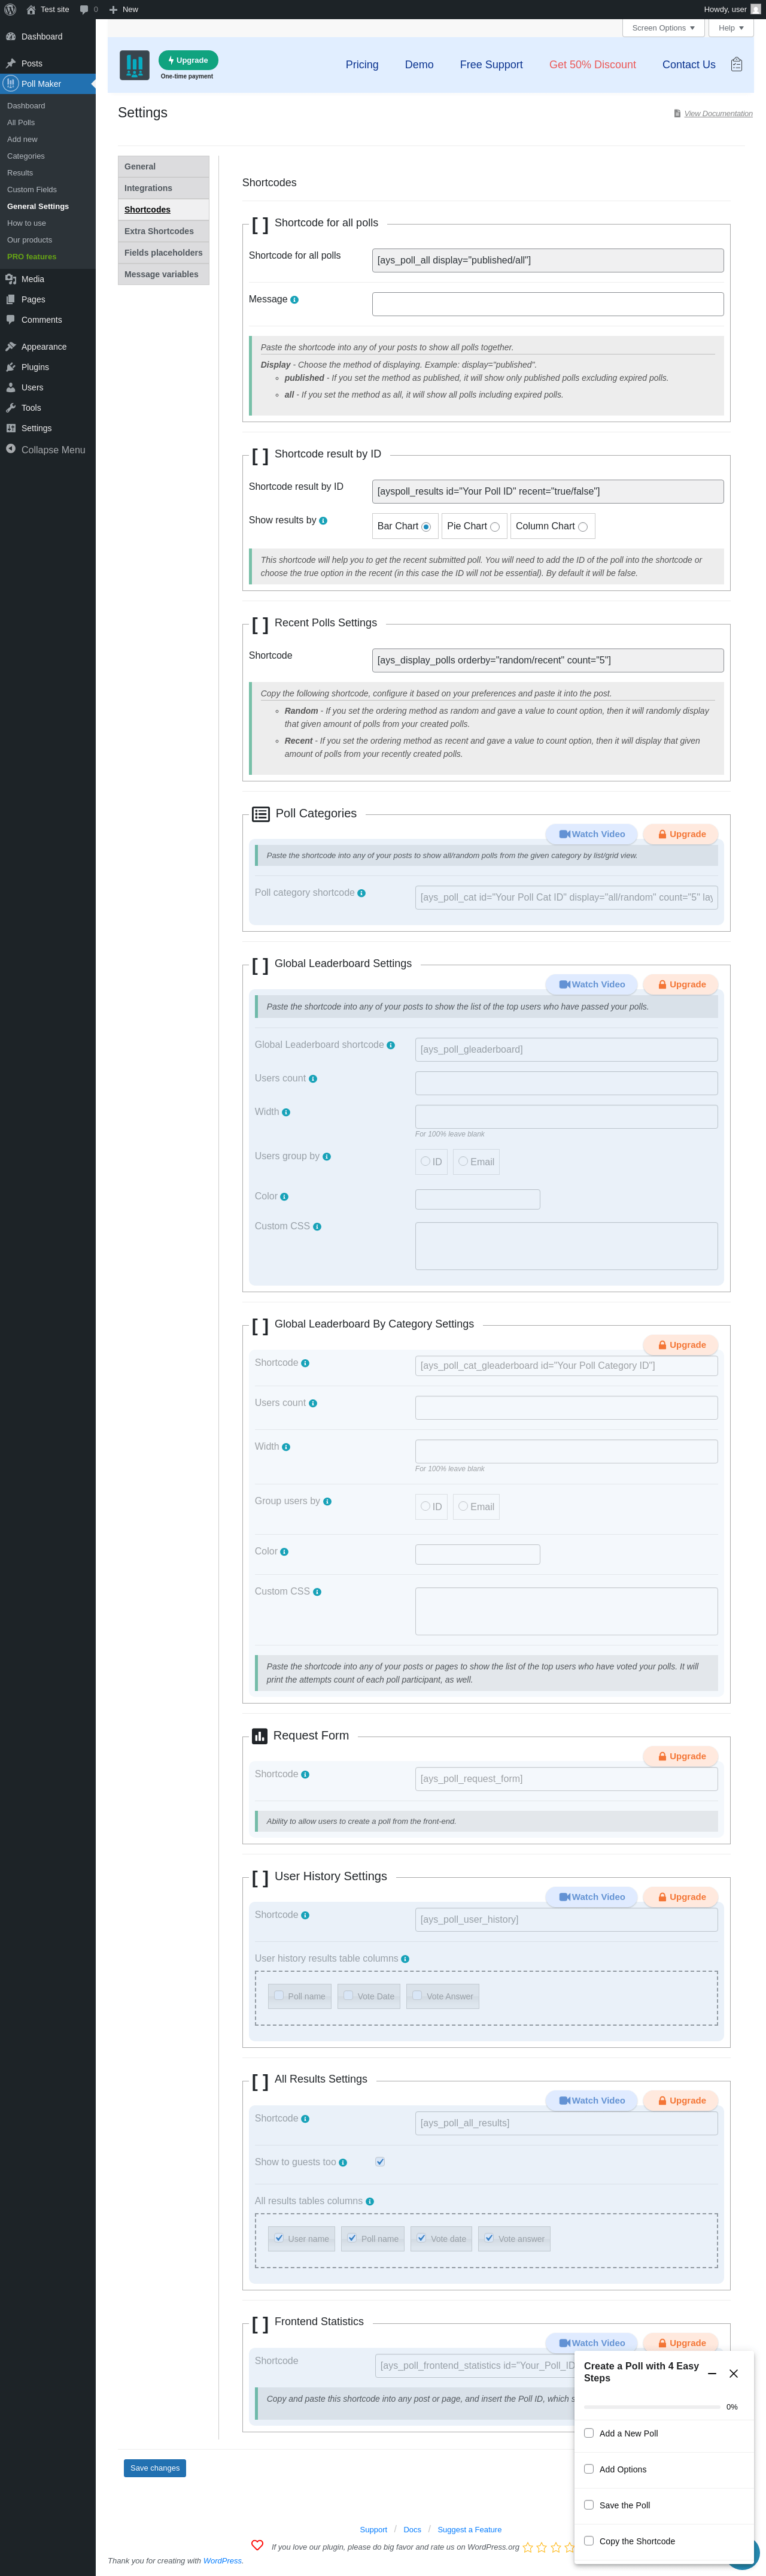Screen dimensions: 766x2576
Task: Click the info icon next to Message
Action: click(294, 300)
